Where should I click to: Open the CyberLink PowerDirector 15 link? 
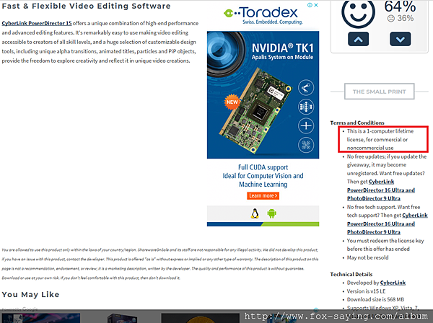pos(37,23)
